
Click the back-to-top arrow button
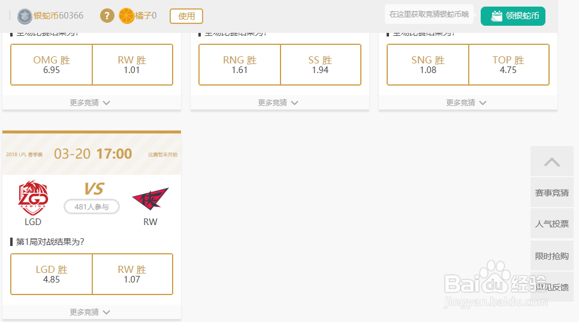click(552, 161)
